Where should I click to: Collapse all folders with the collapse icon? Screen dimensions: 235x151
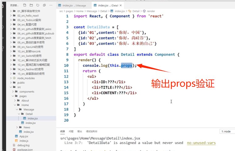click(44, 5)
